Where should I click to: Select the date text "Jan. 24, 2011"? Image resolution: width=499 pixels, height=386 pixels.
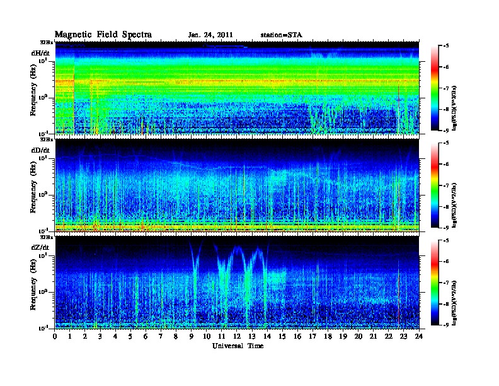(210, 35)
